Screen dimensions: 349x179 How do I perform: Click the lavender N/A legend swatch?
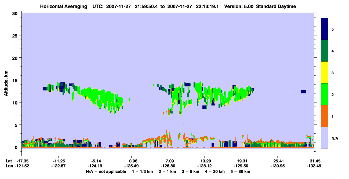click(x=325, y=138)
